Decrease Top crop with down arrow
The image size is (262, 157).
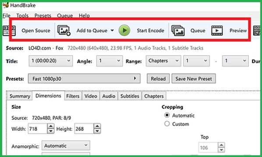point(221,150)
